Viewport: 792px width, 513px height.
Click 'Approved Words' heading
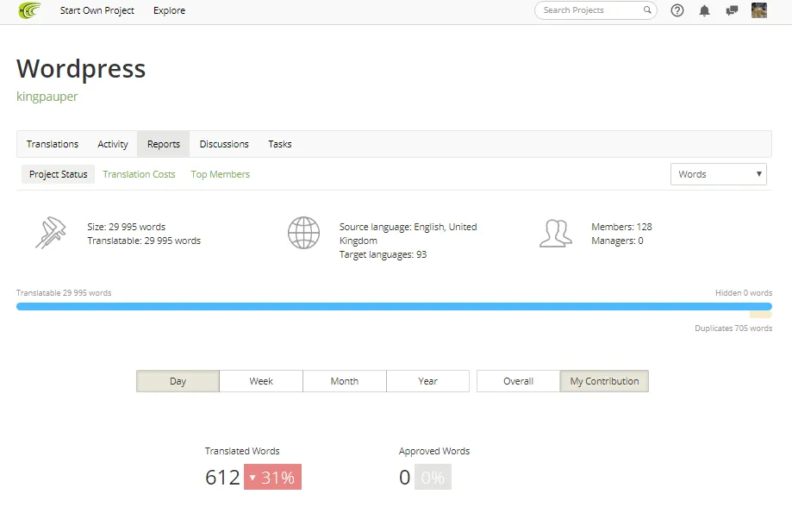pyautogui.click(x=434, y=451)
